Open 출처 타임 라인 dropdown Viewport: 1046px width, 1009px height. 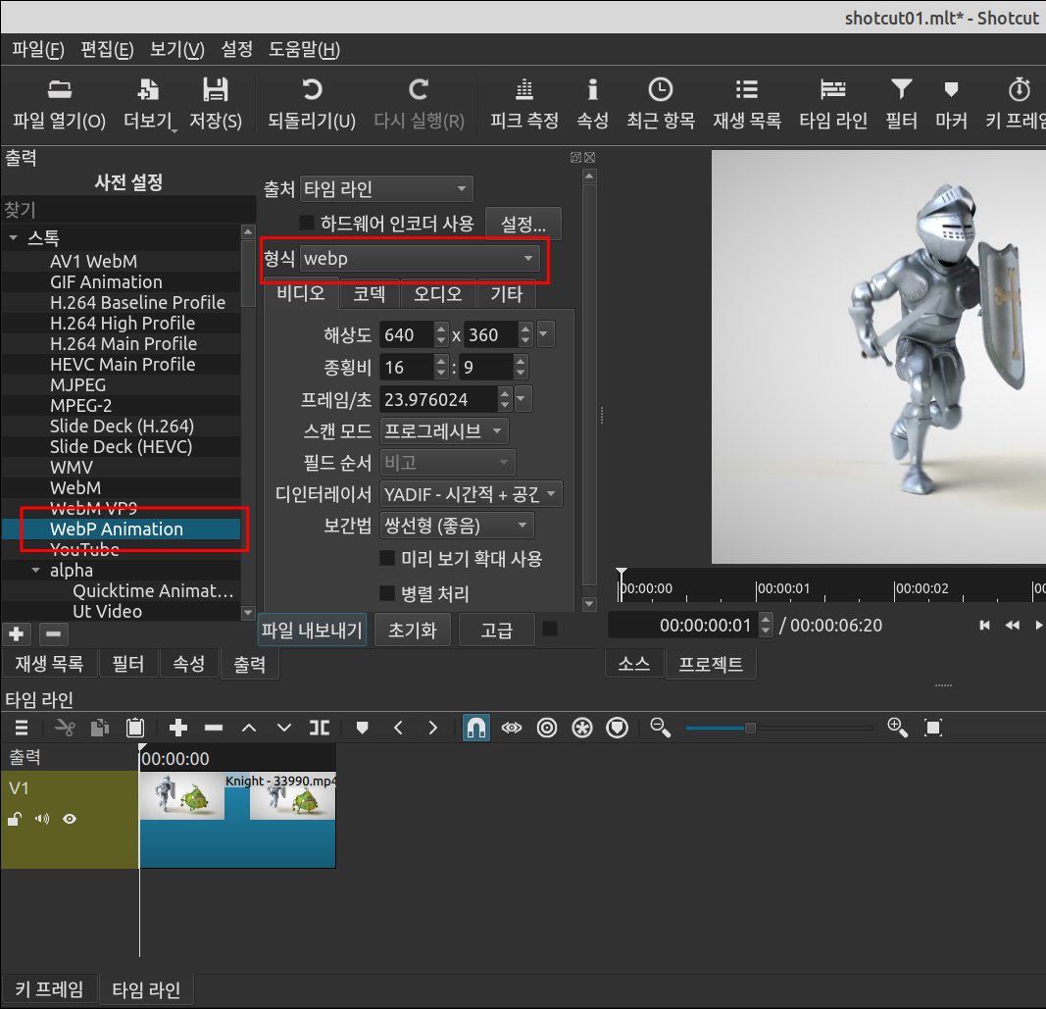(386, 189)
